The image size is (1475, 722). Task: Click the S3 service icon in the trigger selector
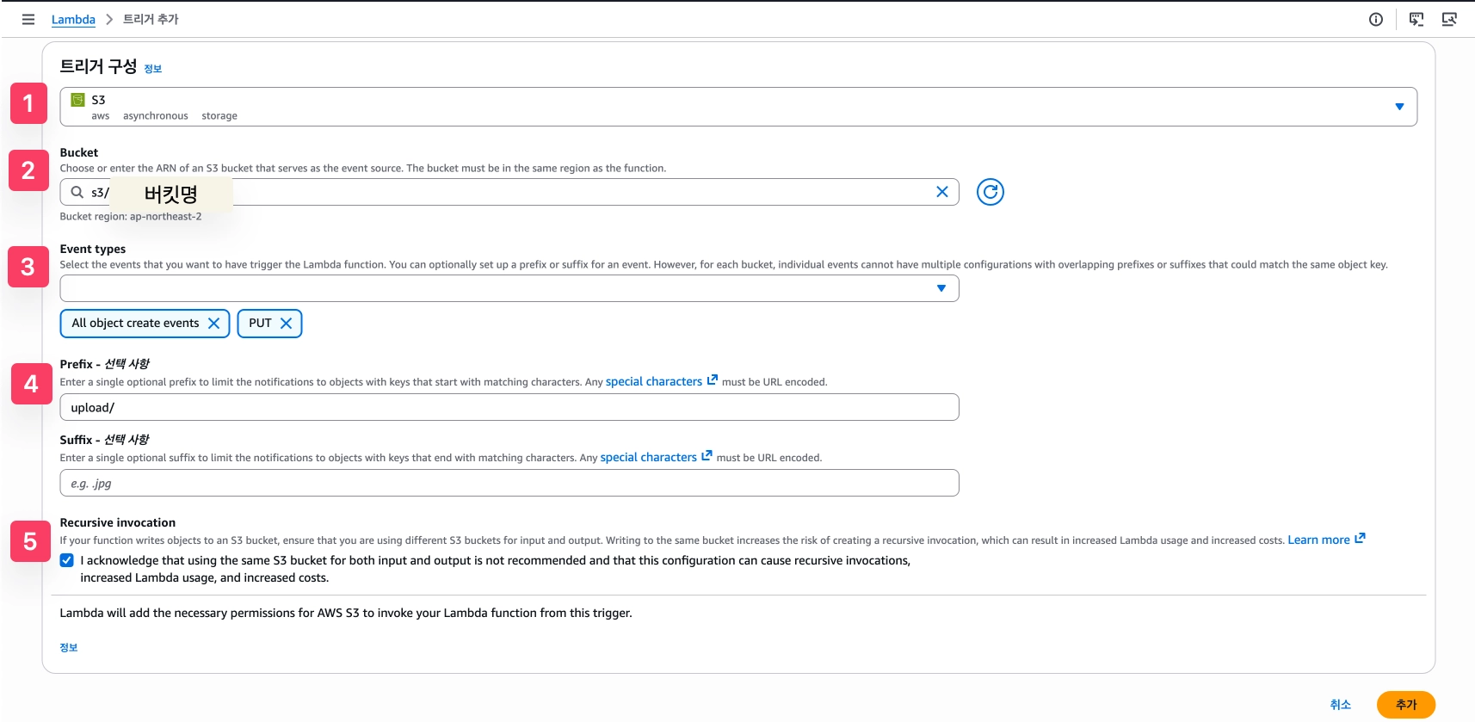[77, 100]
